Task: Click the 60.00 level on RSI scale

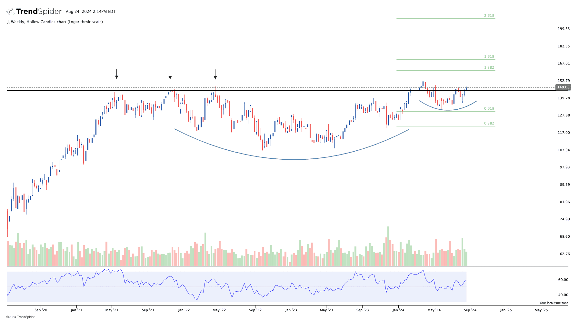Action: [x=563, y=280]
